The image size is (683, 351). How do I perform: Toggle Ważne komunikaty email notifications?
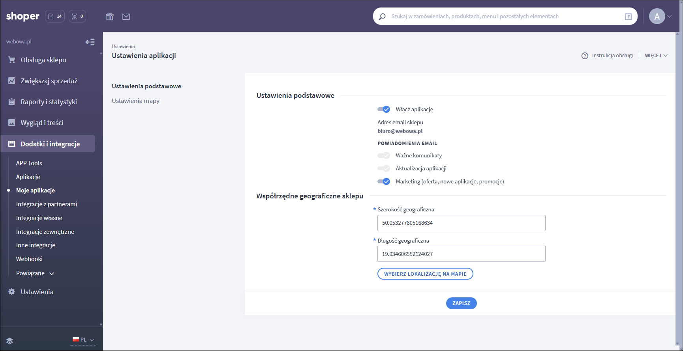coord(384,155)
